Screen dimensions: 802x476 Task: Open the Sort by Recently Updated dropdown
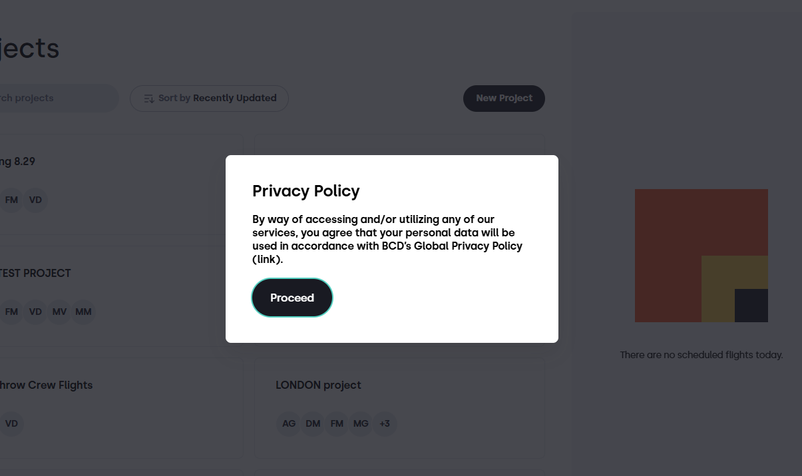[x=209, y=99]
